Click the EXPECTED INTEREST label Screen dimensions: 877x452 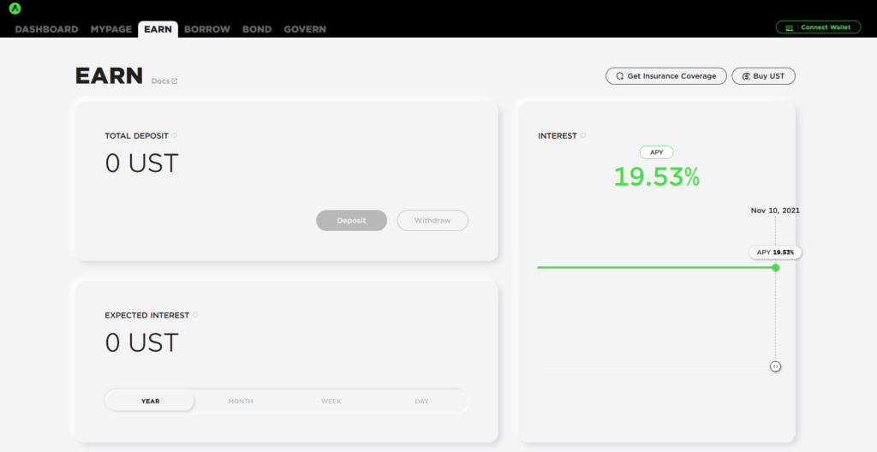[x=147, y=315]
